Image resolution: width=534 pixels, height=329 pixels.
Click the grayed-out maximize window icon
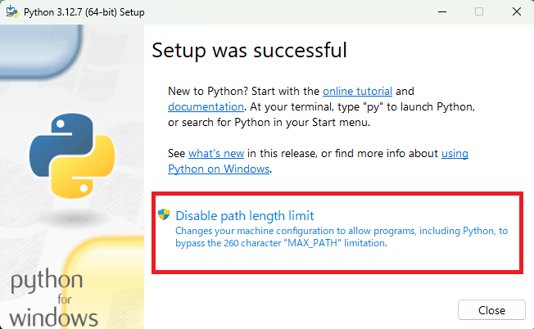click(x=479, y=11)
